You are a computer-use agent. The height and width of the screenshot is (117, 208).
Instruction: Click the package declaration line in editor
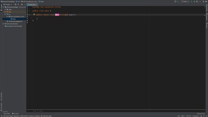coord(46,7)
